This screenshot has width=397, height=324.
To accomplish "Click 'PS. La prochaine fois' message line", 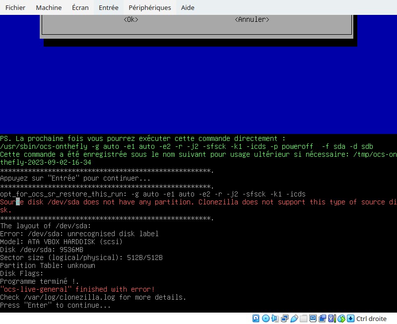I will [x=142, y=139].
